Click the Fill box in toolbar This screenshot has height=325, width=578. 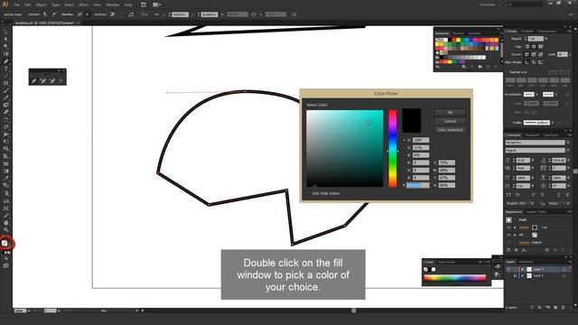tap(5, 243)
